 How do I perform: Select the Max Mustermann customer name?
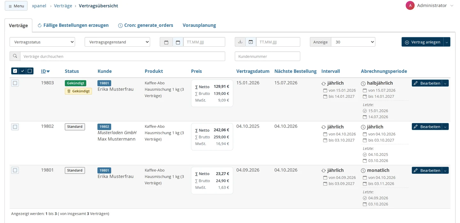(x=117, y=139)
